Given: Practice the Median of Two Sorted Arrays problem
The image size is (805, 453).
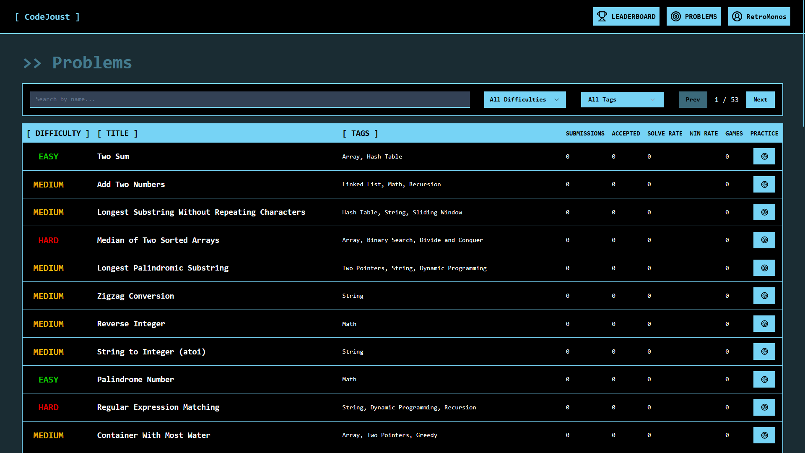Looking at the screenshot, I should point(764,240).
